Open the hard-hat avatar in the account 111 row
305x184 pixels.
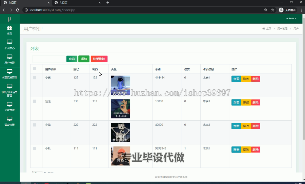(x=120, y=156)
